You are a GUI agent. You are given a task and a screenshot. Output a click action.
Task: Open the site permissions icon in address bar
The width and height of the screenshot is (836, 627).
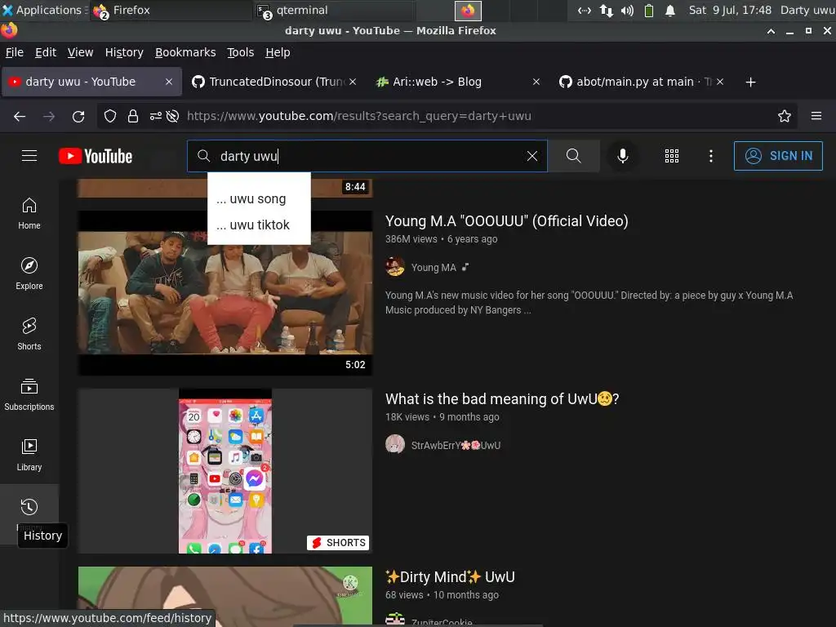point(156,116)
